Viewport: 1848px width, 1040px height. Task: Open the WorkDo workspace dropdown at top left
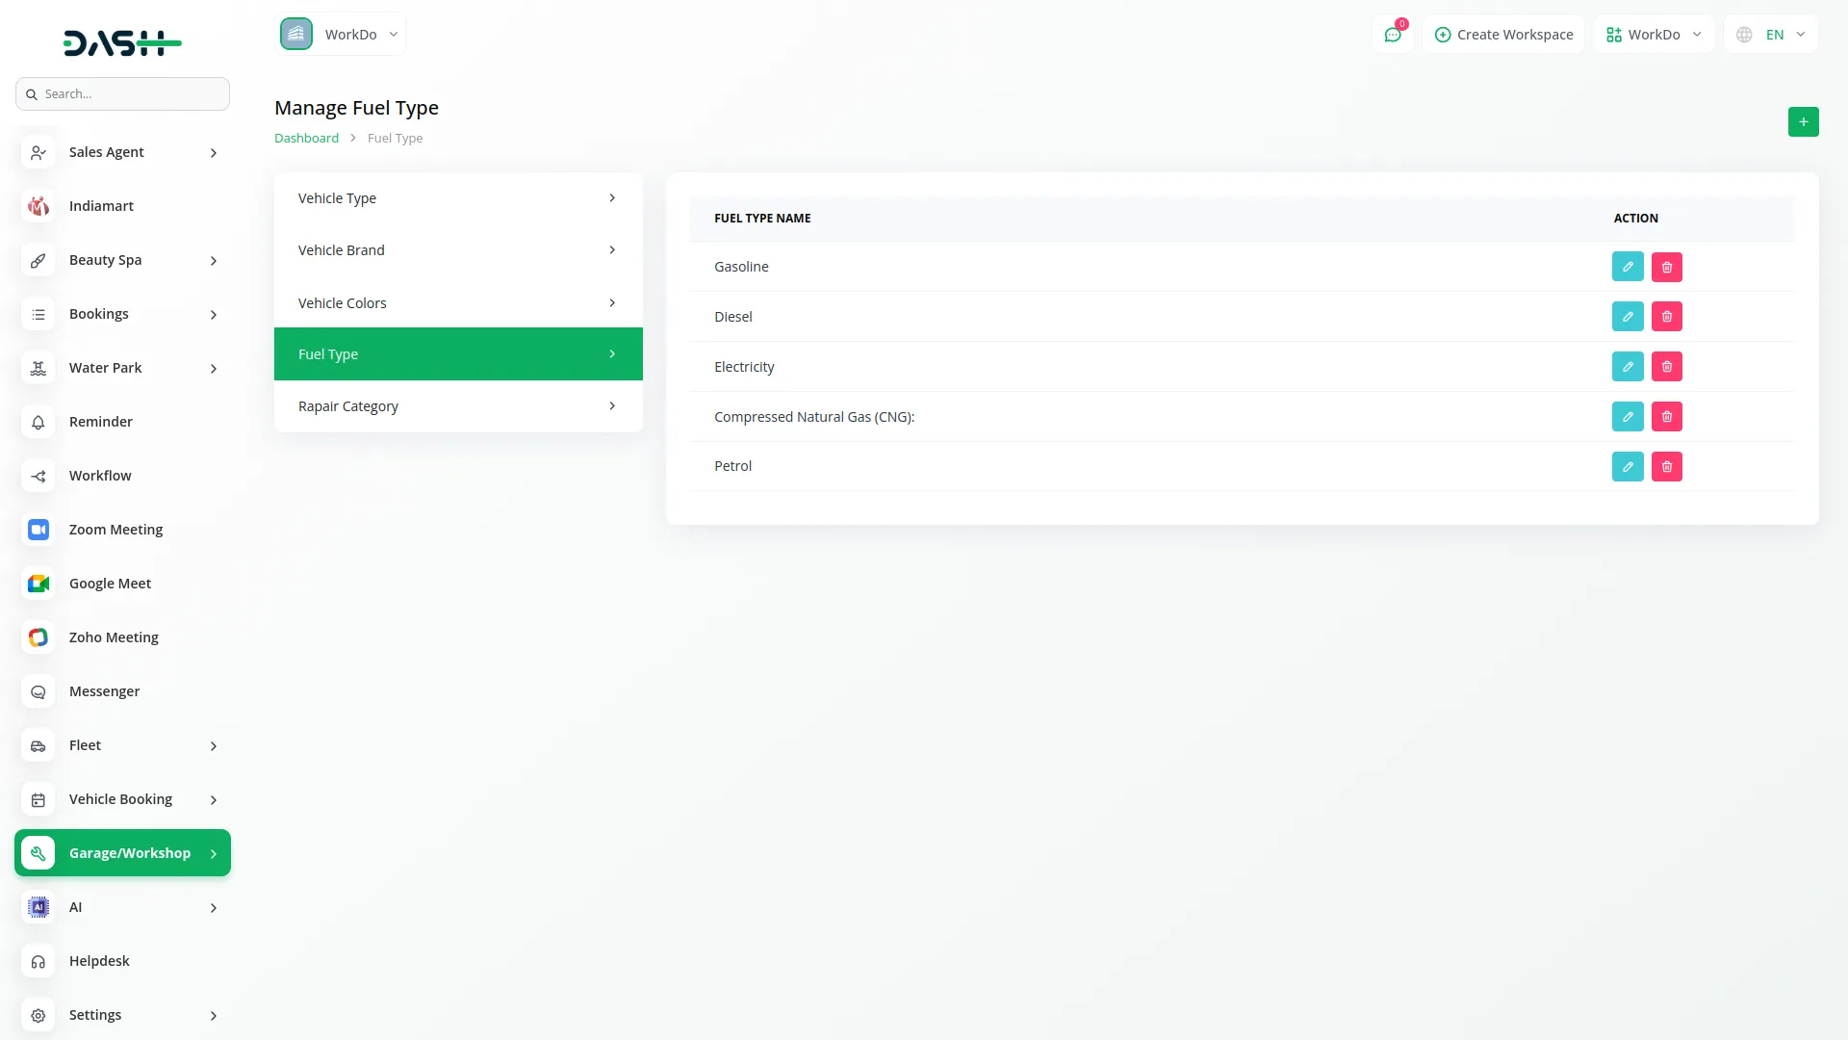341,35
